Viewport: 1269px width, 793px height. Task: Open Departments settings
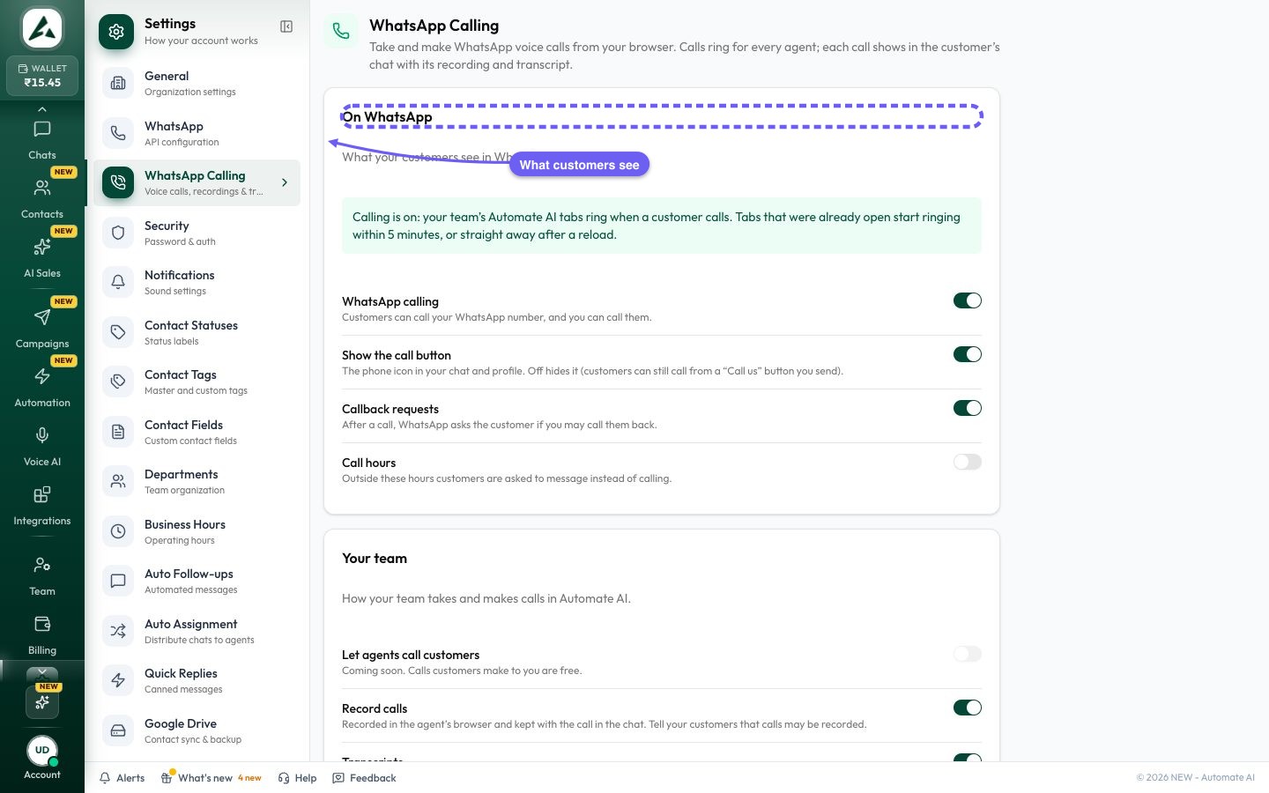pyautogui.click(x=197, y=481)
